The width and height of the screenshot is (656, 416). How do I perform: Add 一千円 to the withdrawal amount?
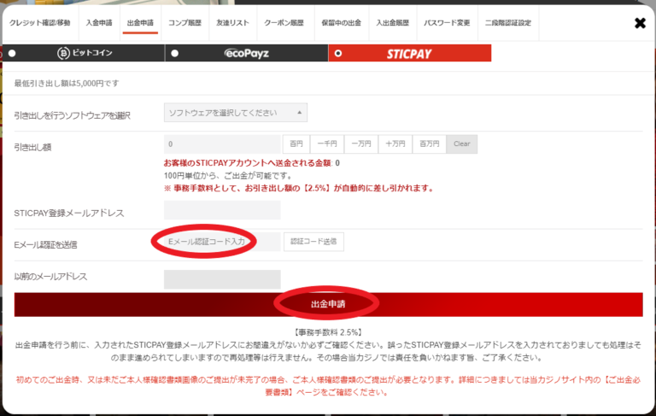pos(327,144)
